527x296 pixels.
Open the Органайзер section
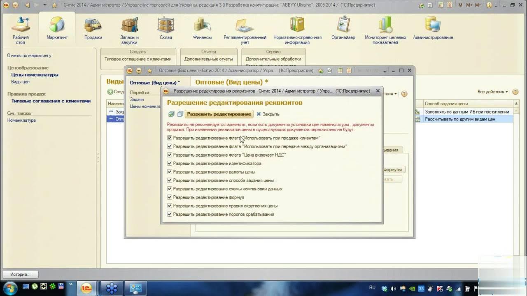coord(343,29)
